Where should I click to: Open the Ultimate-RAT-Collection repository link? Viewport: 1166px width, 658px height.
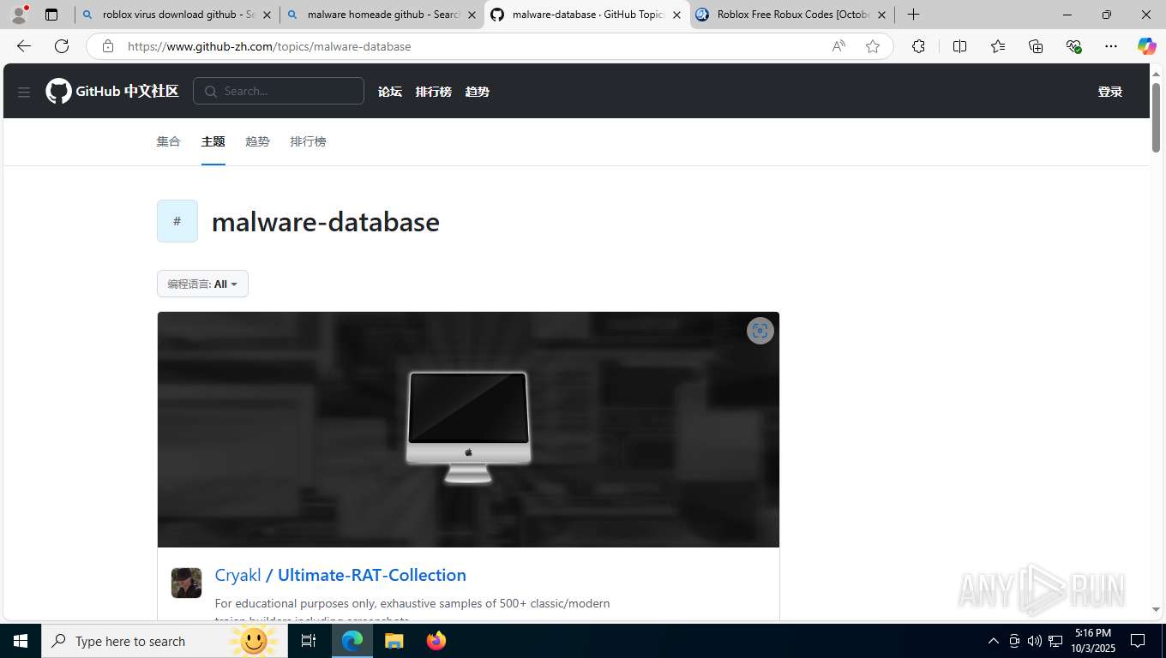372,575
